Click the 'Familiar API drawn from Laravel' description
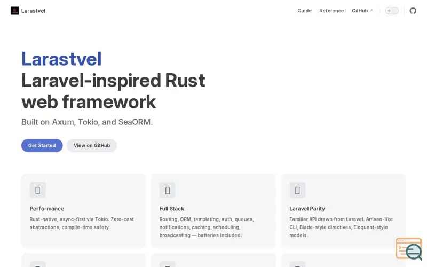The height and width of the screenshot is (267, 427). coord(341,227)
